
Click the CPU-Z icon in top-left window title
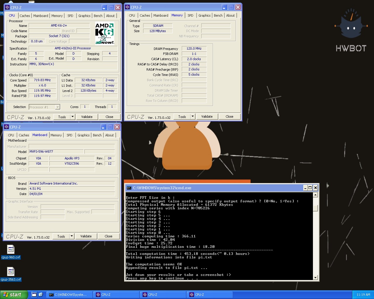[7, 8]
